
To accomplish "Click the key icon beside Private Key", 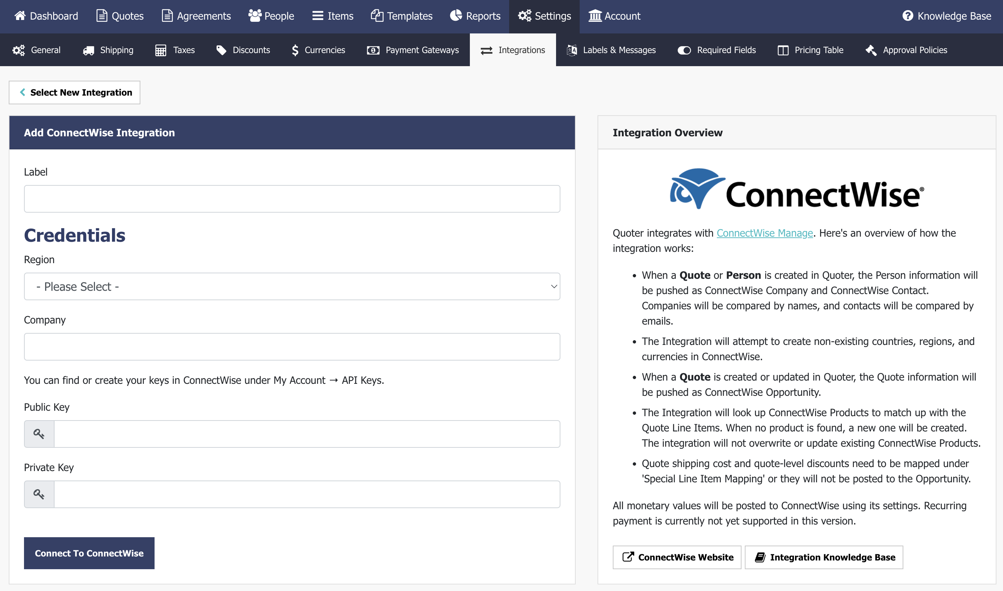I will (x=39, y=494).
